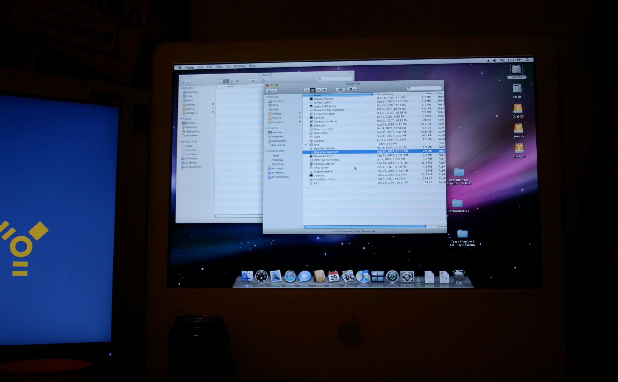Click the Back navigation arrow in Utilities
Screen dimensions: 618x382
[269, 90]
